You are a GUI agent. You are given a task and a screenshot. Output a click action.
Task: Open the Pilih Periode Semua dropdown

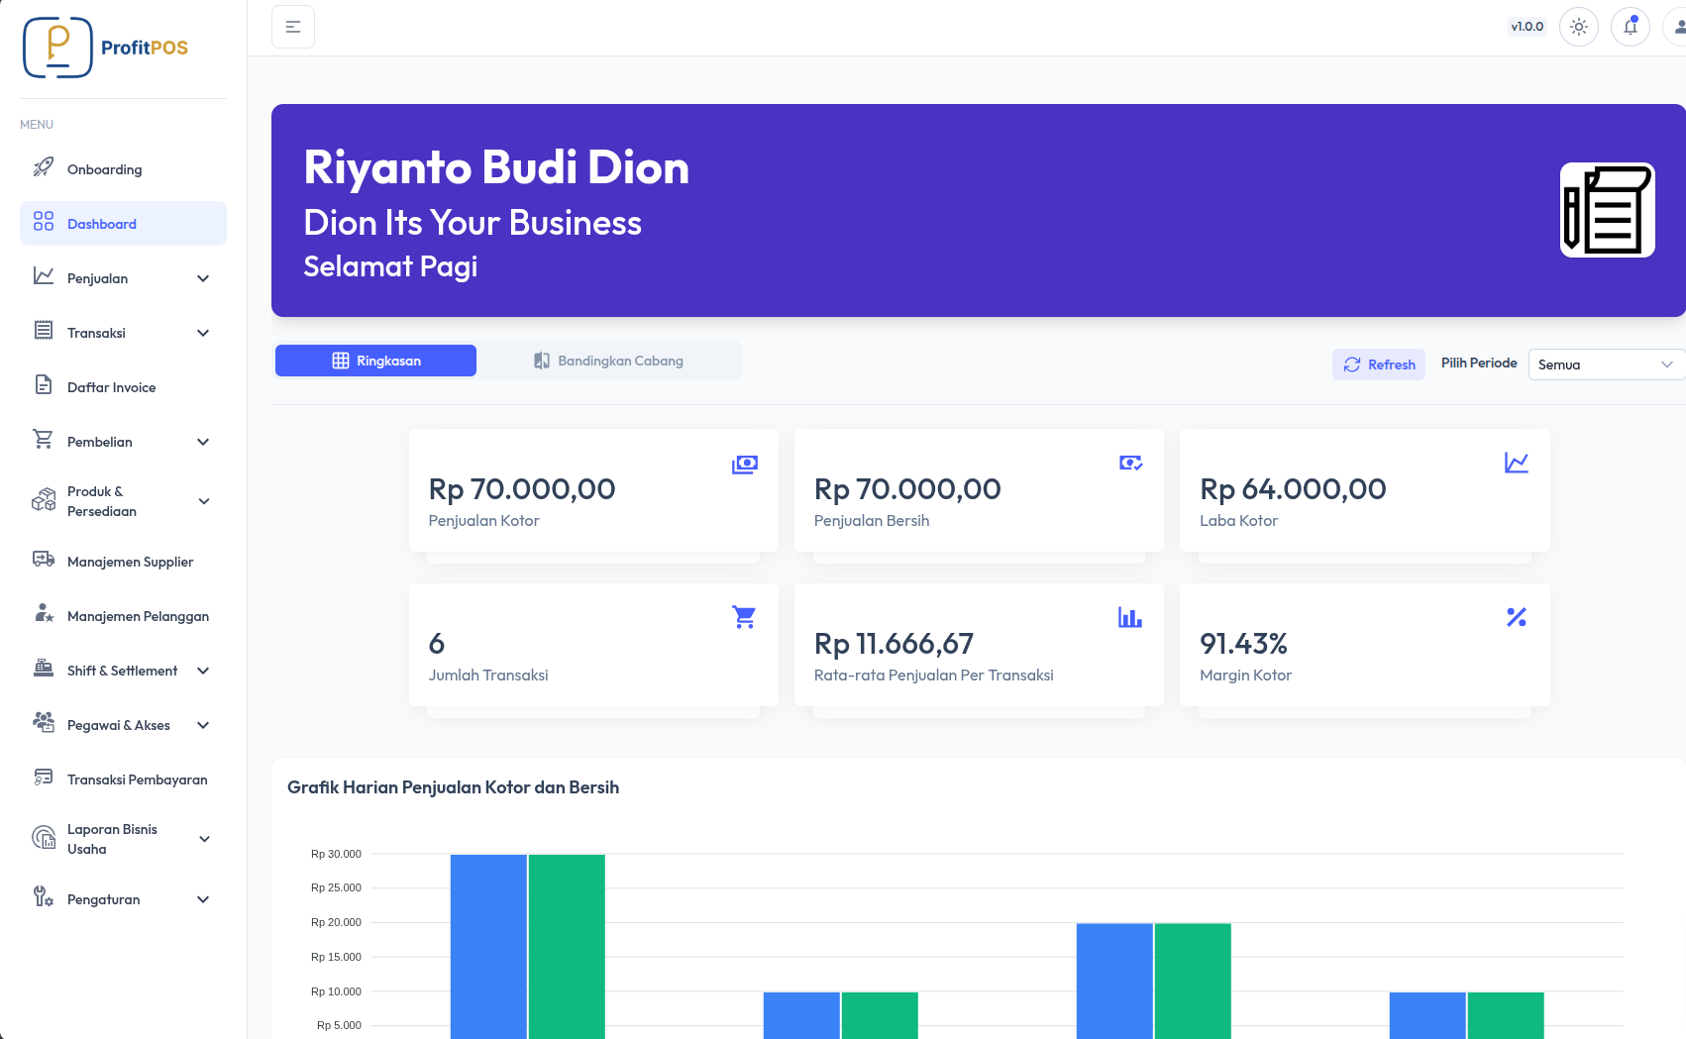pyautogui.click(x=1605, y=364)
